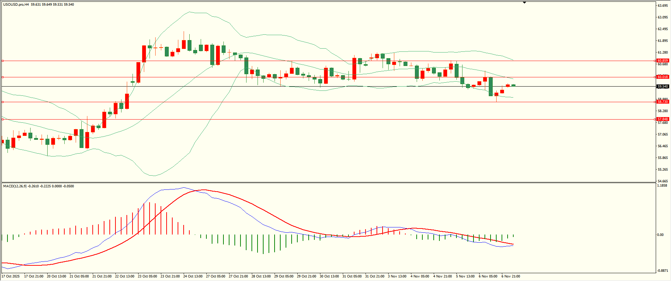Click the left handle of the 60.018 line
The width and height of the screenshot is (671, 281).
tap(3, 77)
